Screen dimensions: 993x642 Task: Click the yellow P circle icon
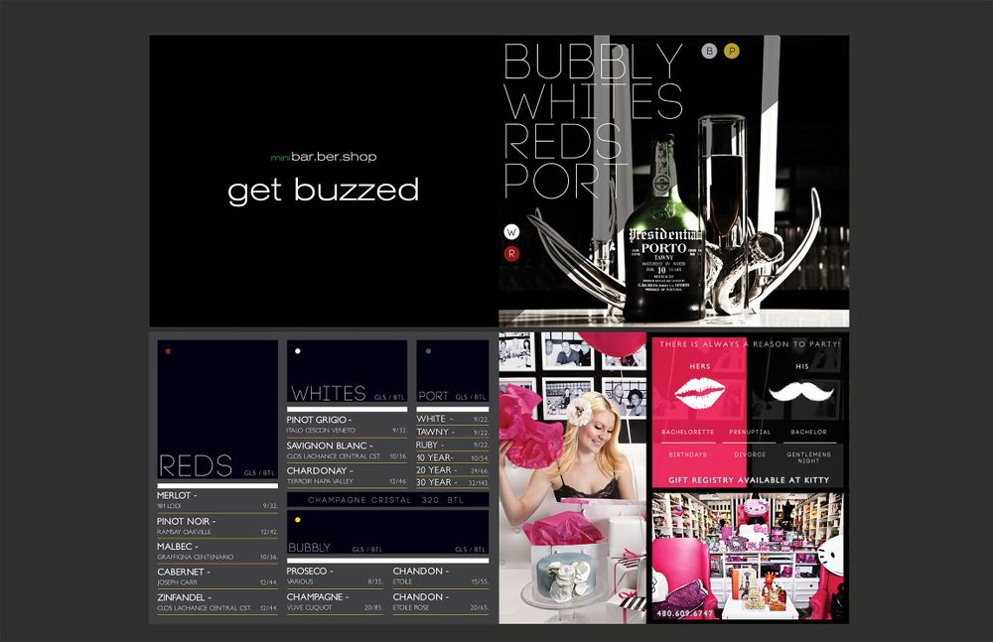click(x=732, y=52)
